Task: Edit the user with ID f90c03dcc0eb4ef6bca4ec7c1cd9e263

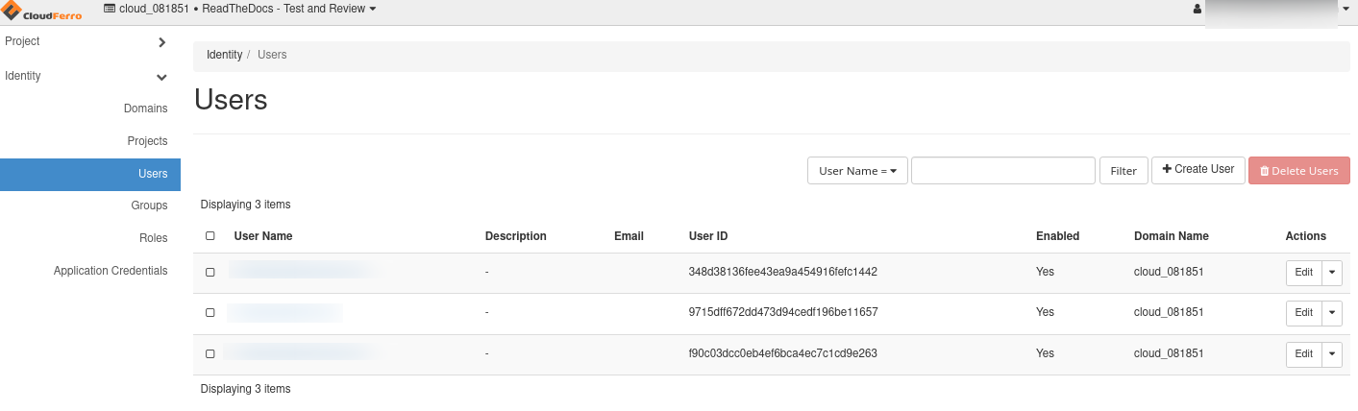Action: (x=1303, y=354)
